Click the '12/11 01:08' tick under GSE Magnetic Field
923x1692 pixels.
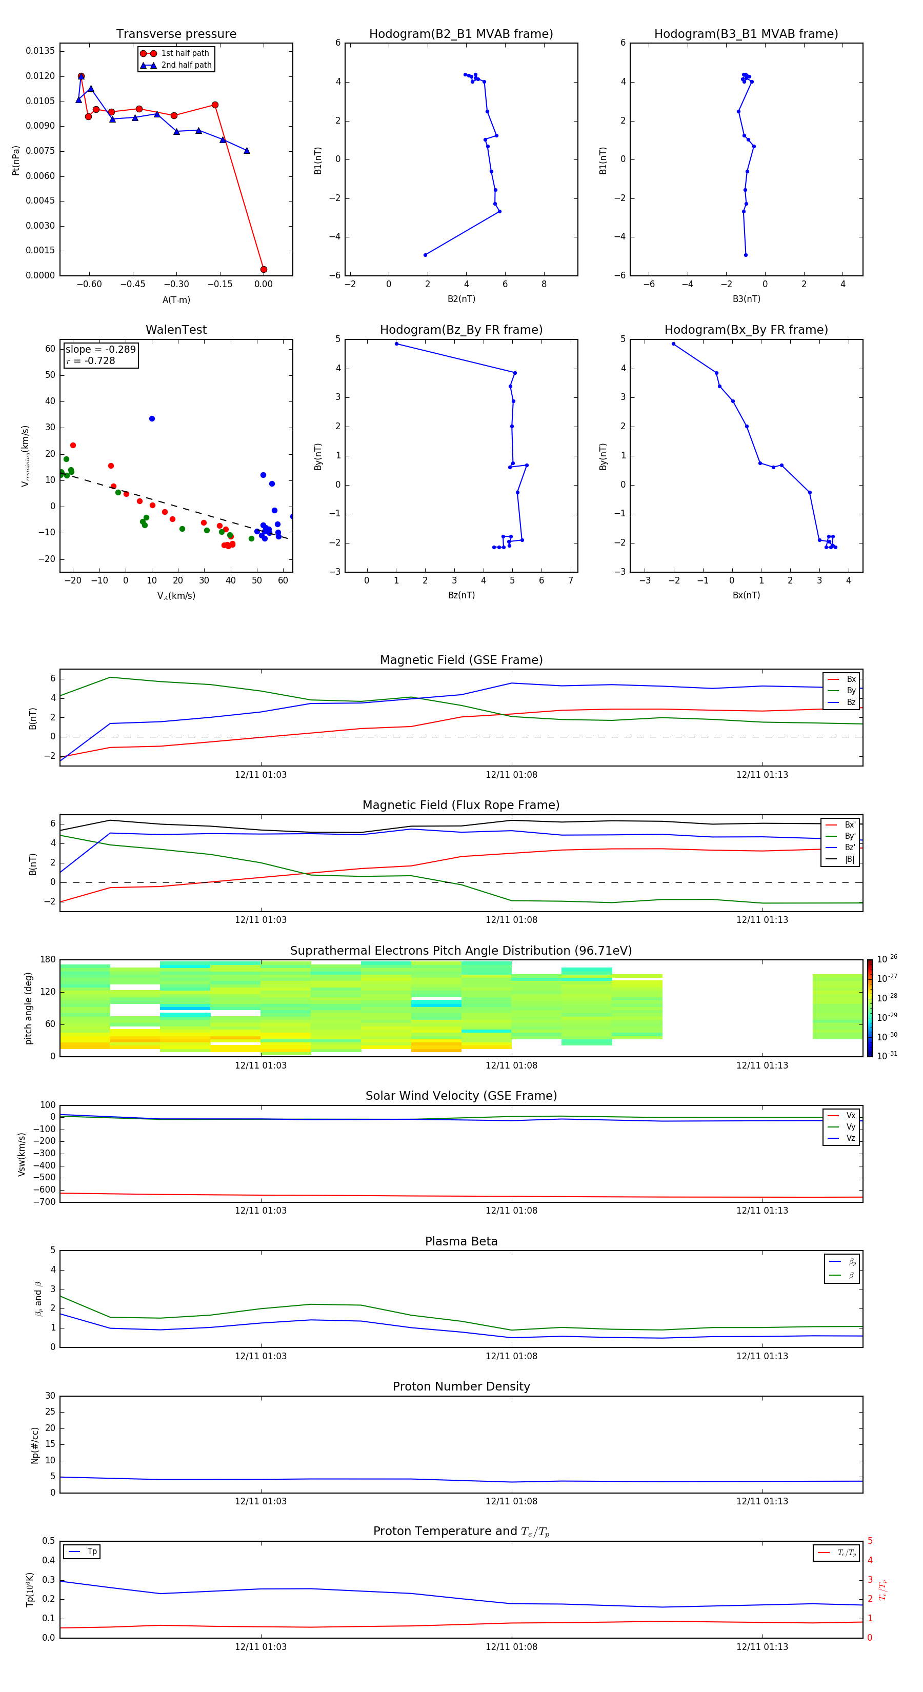(x=511, y=775)
